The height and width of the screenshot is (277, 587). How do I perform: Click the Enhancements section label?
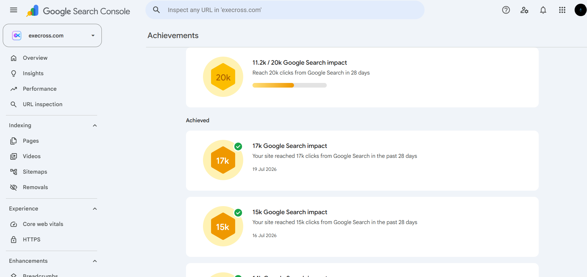tap(28, 261)
